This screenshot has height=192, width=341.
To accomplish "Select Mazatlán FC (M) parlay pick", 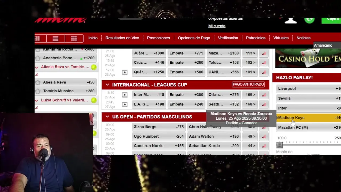I will tap(309, 127).
